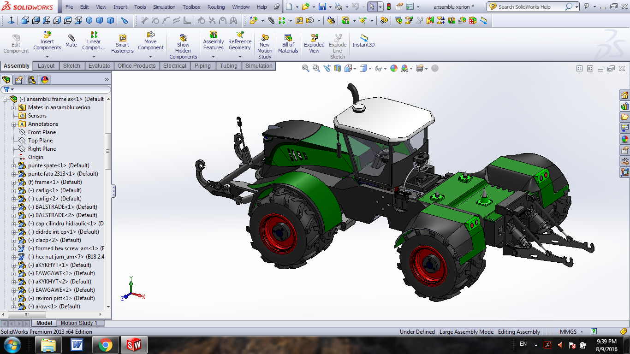Expand Mates in ansamblu xerion node
630x354 pixels.
14,107
